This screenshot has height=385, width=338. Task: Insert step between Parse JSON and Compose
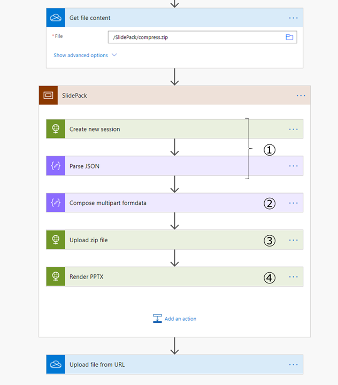pyautogui.click(x=175, y=184)
